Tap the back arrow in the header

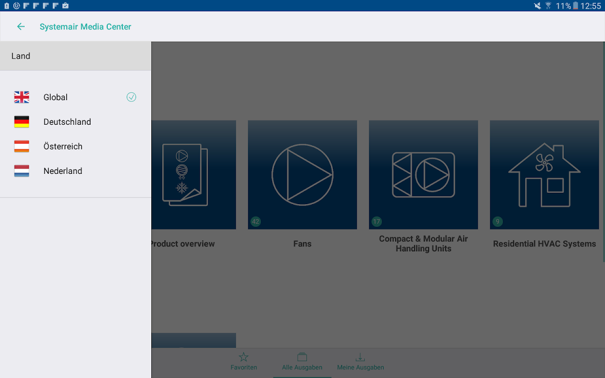click(x=21, y=26)
